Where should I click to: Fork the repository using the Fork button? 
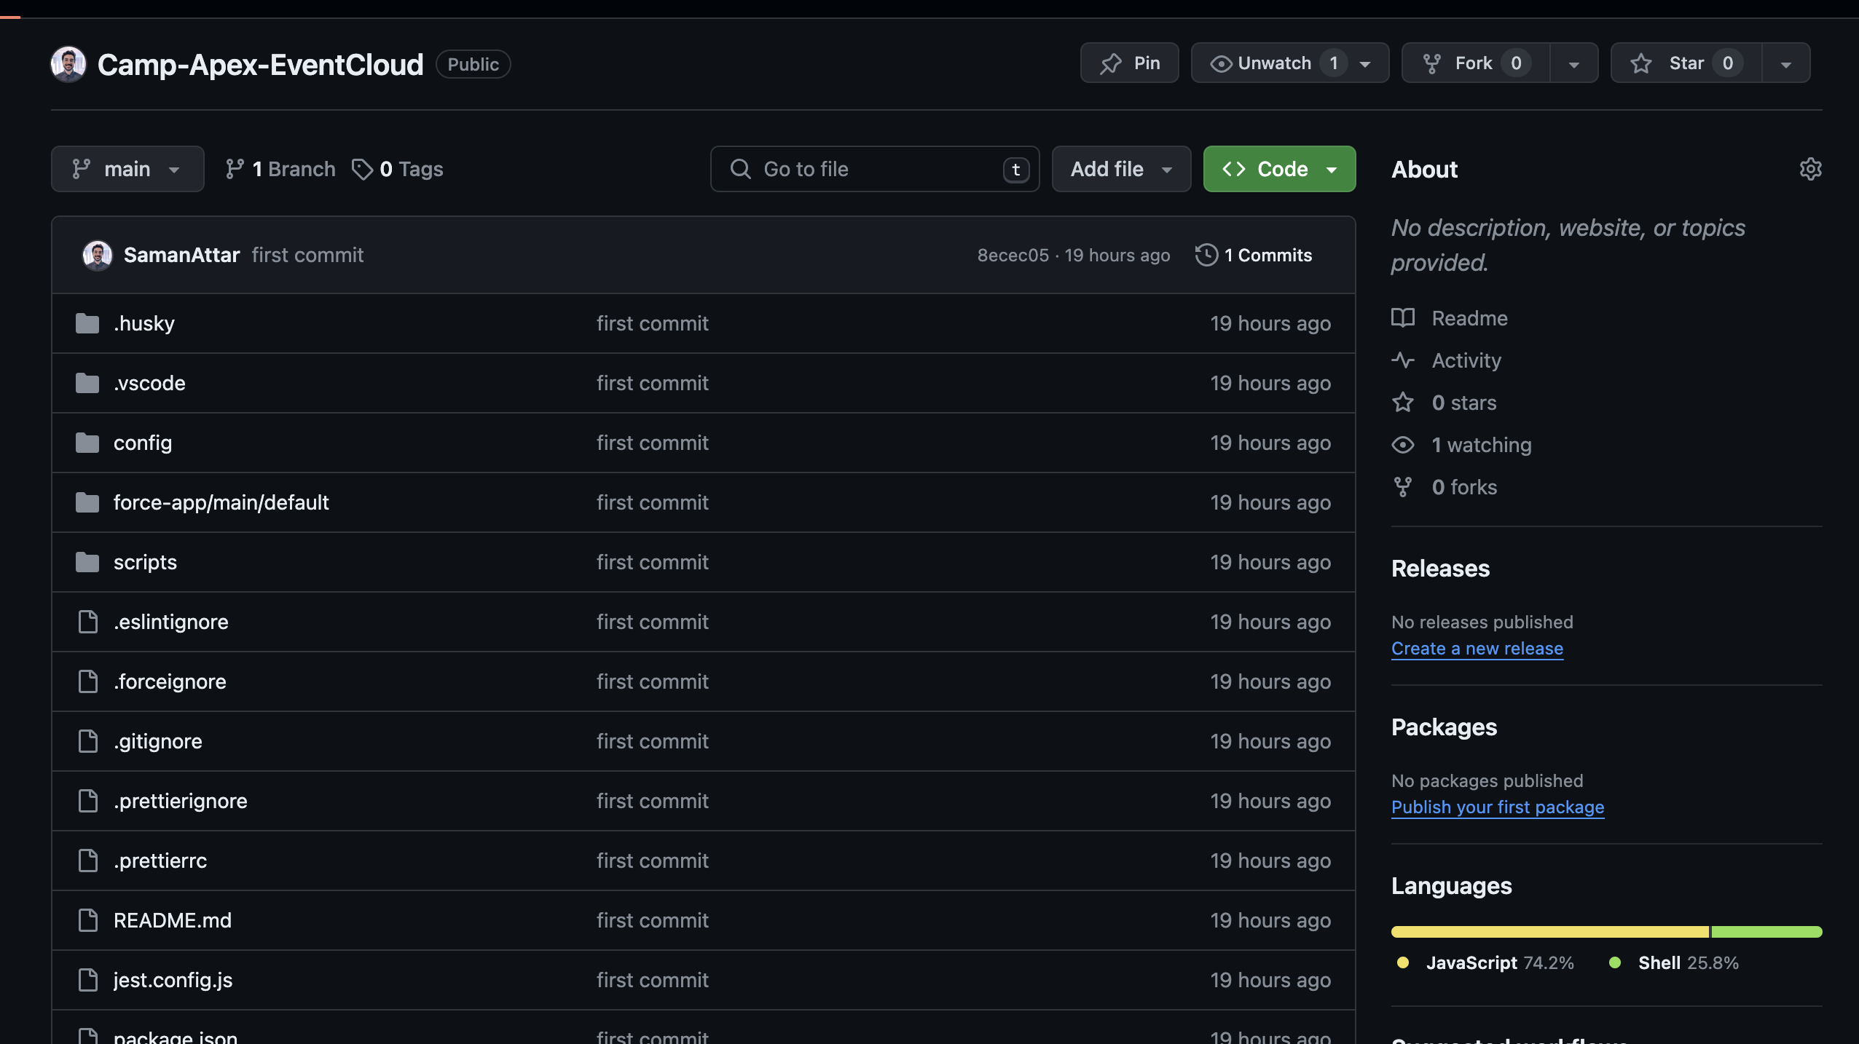[1475, 63]
